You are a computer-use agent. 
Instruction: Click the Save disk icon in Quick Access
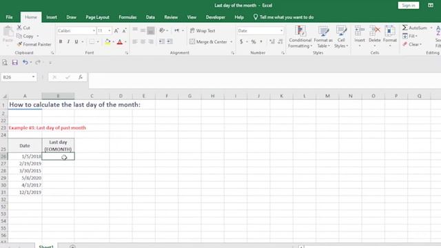15,63
